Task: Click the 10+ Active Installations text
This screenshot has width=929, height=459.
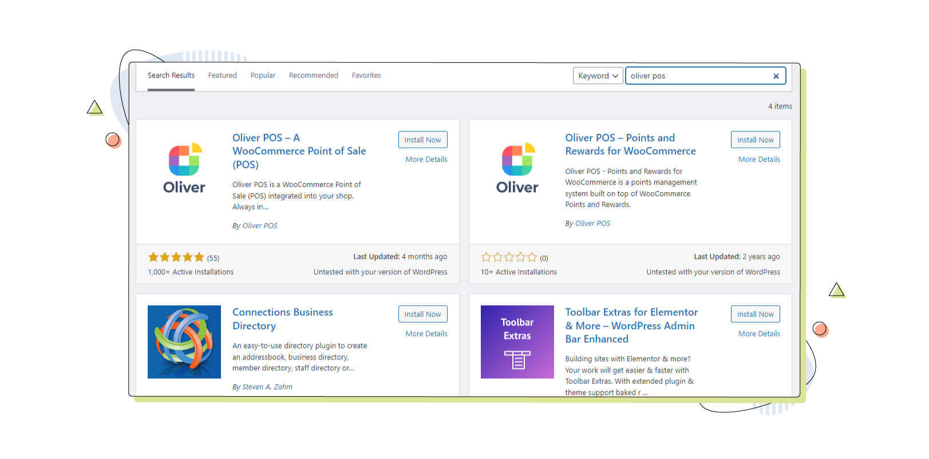Action: click(x=519, y=272)
